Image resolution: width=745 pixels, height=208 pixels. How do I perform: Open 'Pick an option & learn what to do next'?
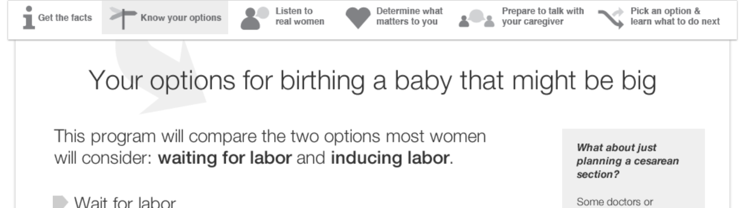pyautogui.click(x=675, y=16)
